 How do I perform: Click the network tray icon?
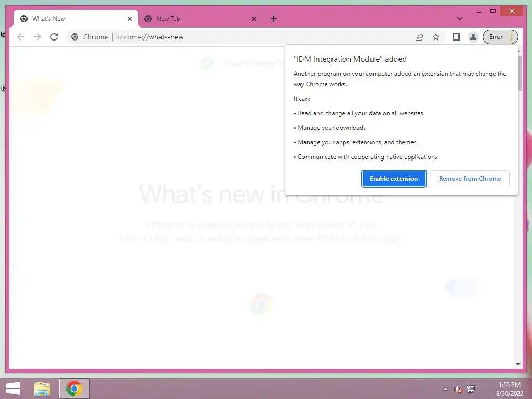point(471,389)
